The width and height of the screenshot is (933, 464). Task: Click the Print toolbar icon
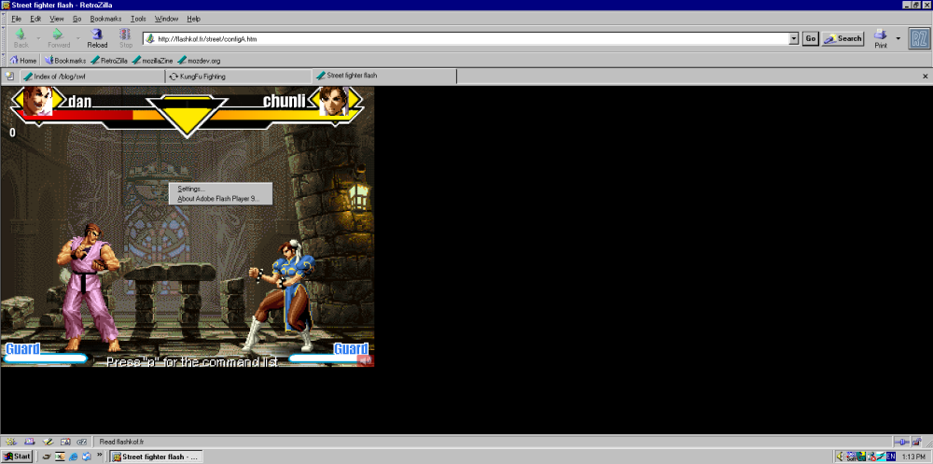click(880, 35)
